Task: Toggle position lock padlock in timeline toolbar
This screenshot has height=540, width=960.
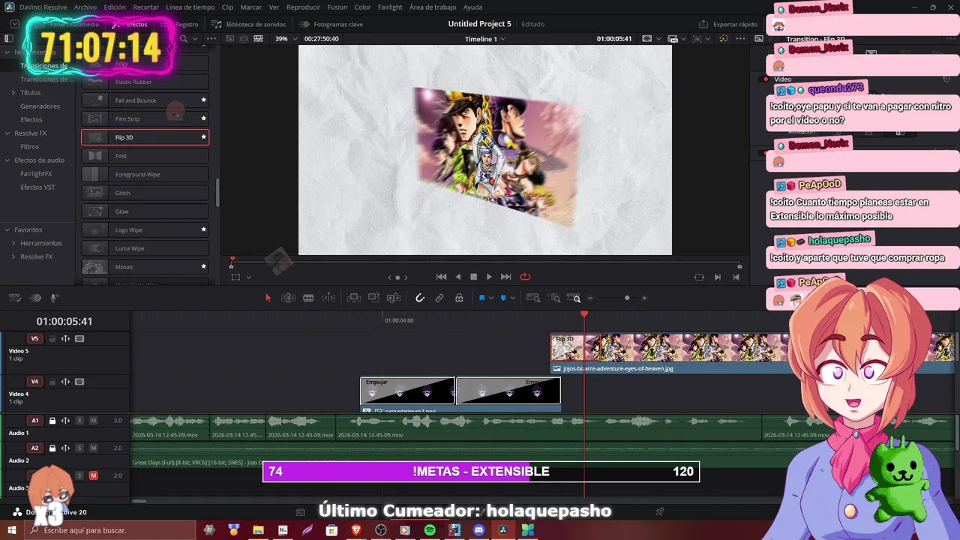Action: (460, 298)
